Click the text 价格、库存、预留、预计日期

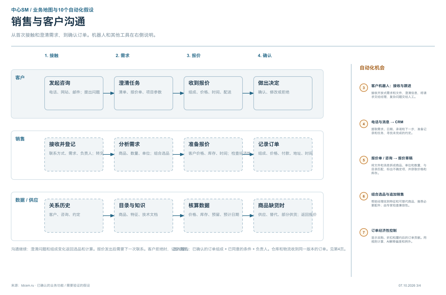pos(214,215)
